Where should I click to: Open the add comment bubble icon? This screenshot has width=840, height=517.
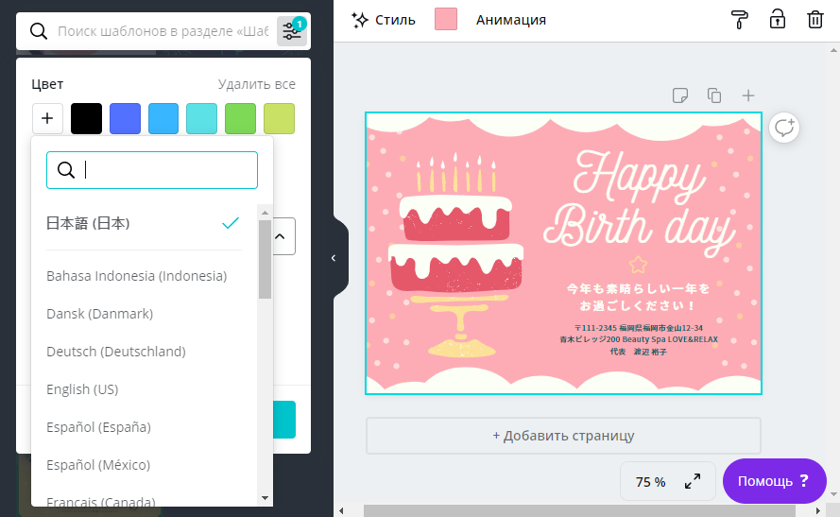784,128
